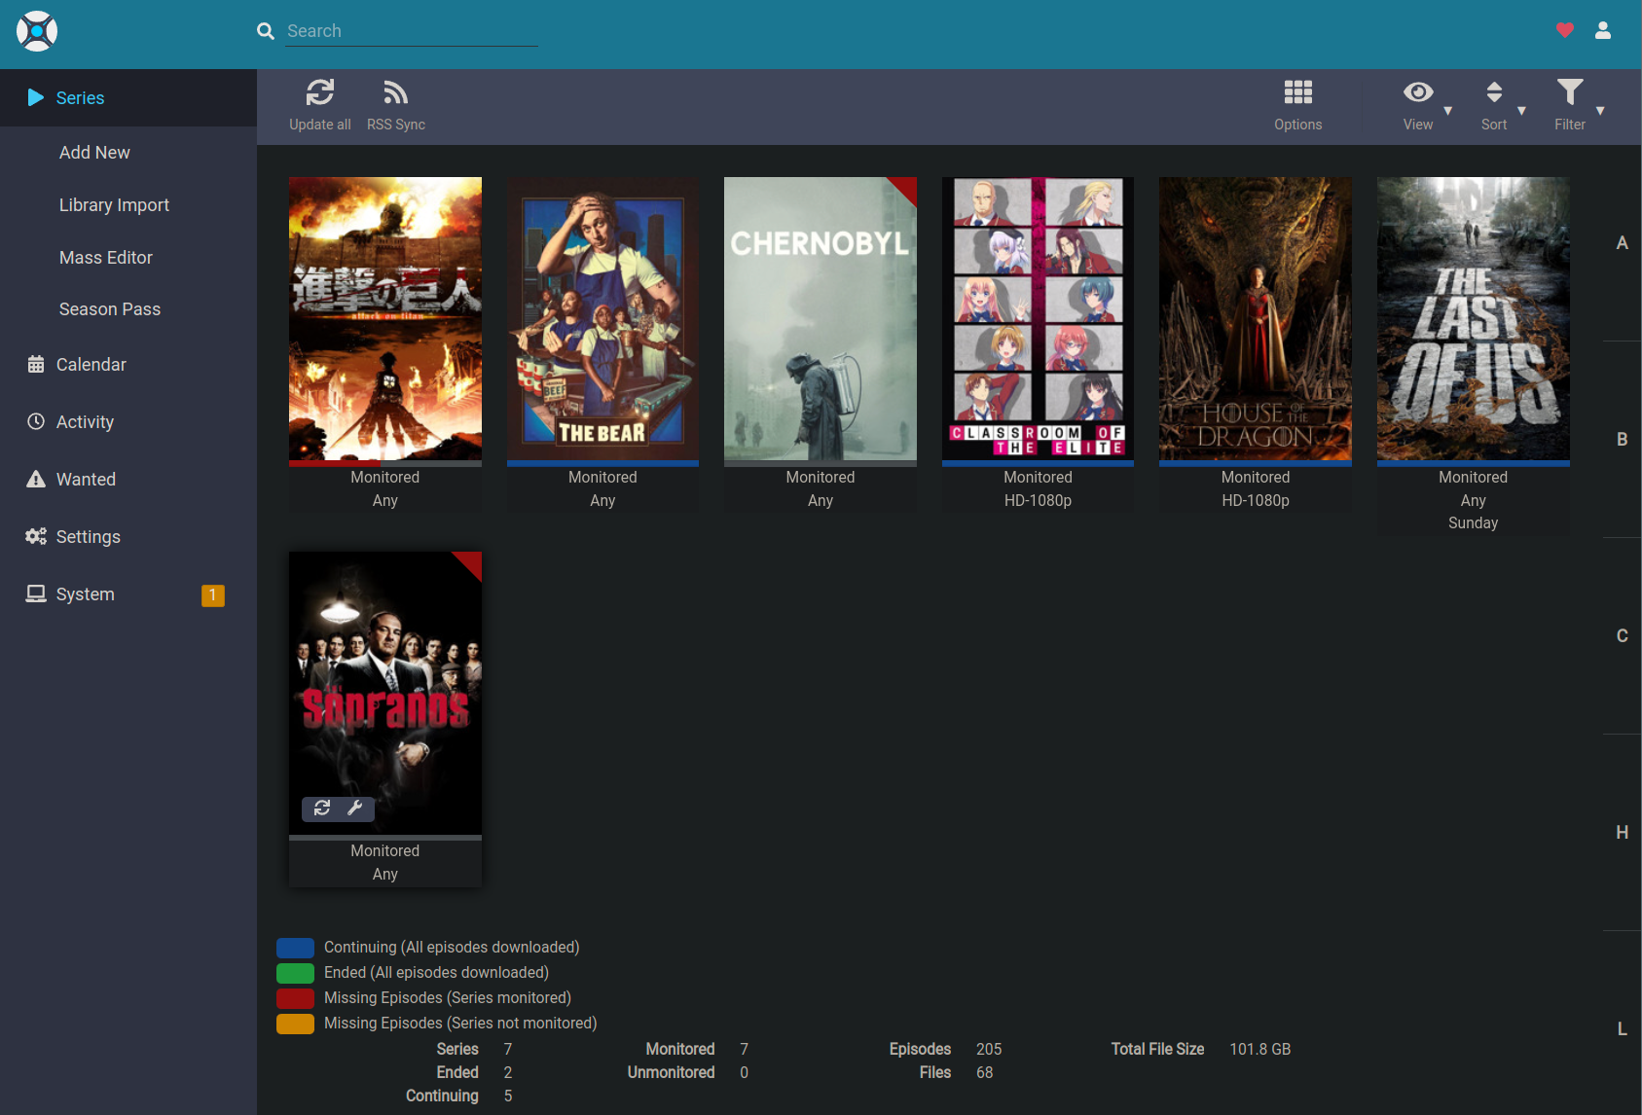Click the search magnifier icon
Screen dimensions: 1642x1115
coord(266,31)
